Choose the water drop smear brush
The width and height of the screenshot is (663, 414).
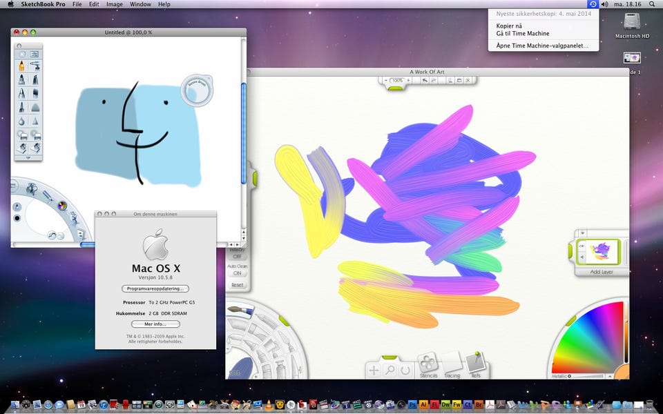(x=21, y=121)
